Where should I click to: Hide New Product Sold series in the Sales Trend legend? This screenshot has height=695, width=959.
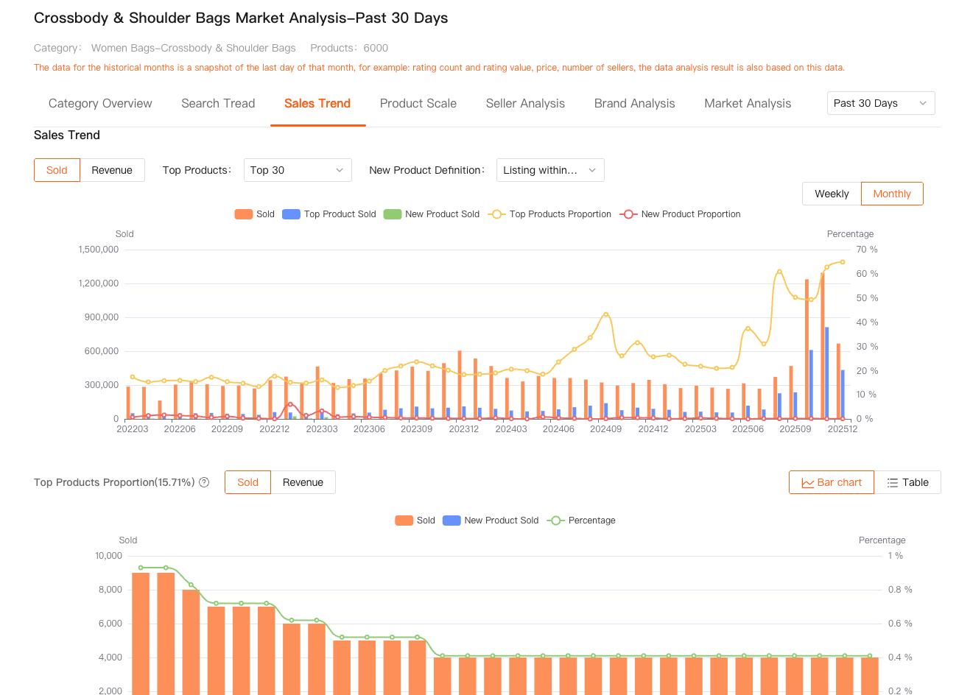point(393,214)
